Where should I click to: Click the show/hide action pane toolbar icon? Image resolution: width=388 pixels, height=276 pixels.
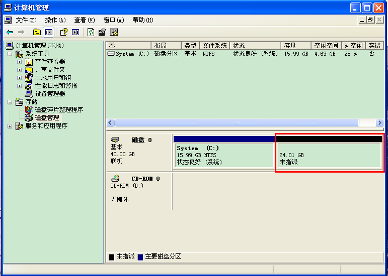click(75, 32)
